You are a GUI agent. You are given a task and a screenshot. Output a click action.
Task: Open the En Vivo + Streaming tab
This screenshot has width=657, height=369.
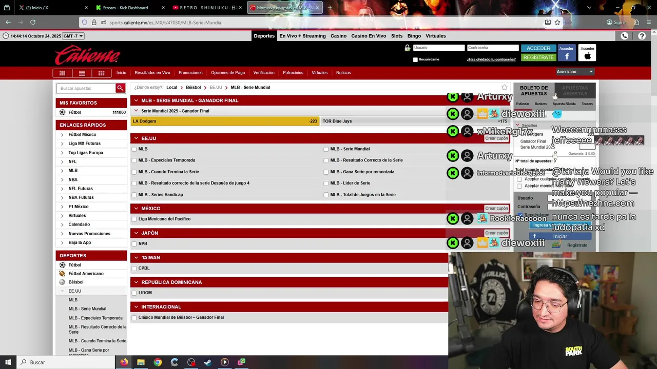click(302, 36)
